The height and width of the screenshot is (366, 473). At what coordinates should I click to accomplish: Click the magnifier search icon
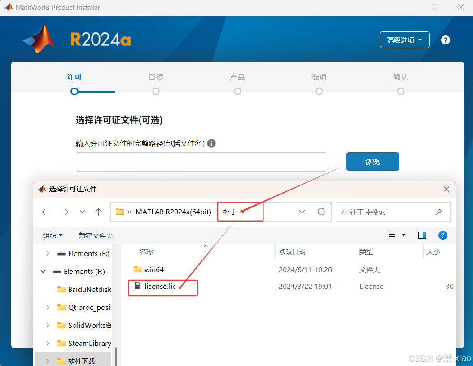438,212
